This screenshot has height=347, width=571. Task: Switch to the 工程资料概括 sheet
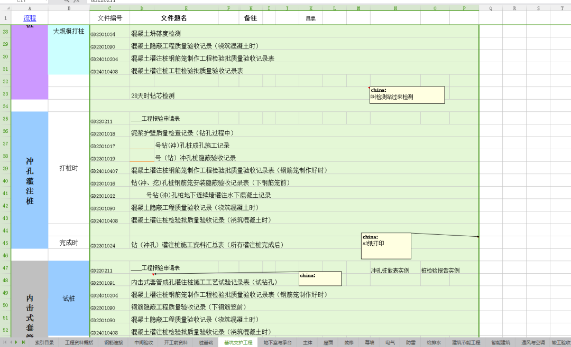pyautogui.click(x=79, y=343)
